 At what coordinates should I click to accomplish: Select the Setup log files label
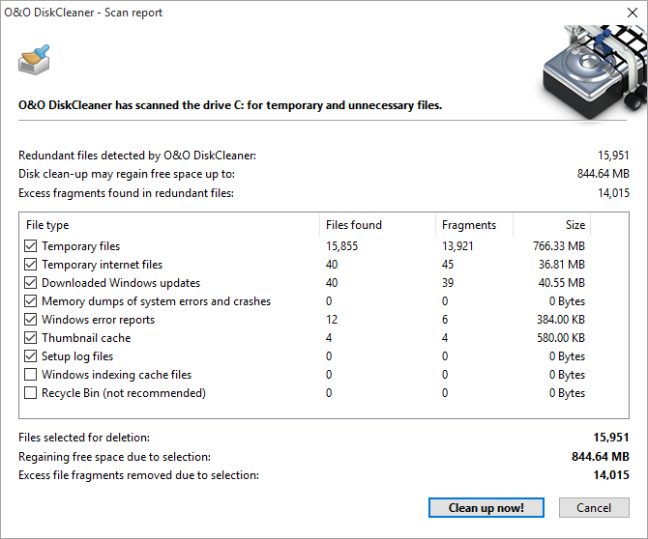[x=77, y=356]
